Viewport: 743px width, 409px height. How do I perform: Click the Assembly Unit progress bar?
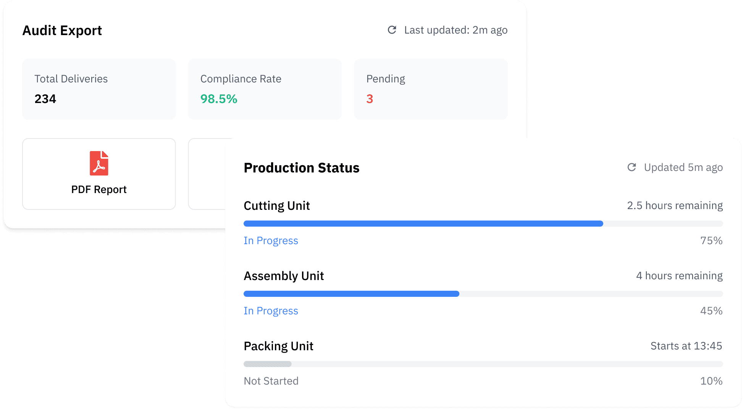tap(483, 294)
